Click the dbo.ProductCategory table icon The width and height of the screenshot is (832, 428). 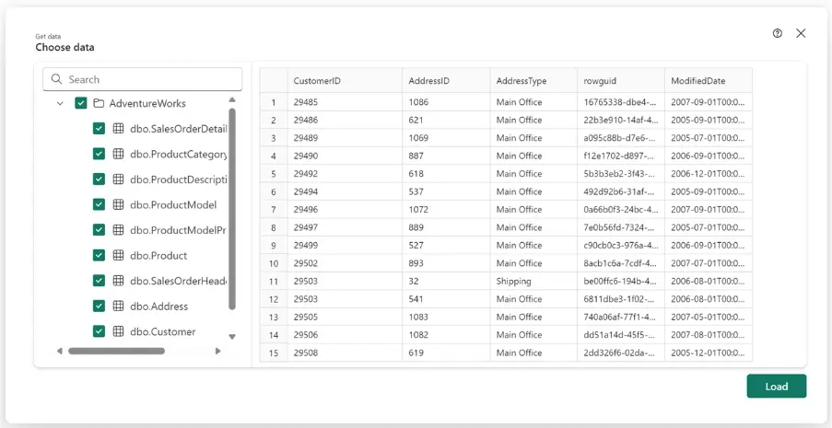click(x=118, y=154)
